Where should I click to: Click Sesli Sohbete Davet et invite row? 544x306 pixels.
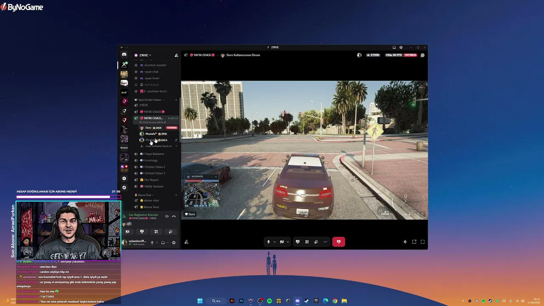point(159,146)
